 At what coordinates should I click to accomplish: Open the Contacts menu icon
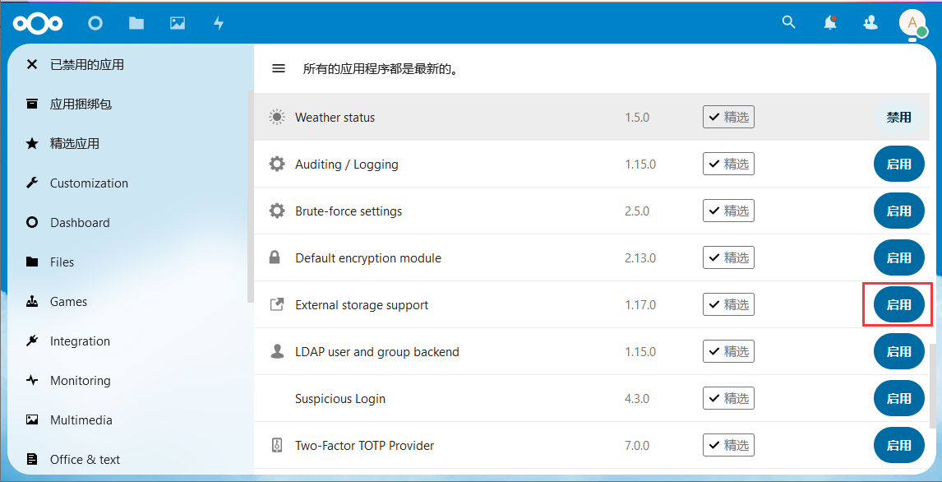(870, 23)
